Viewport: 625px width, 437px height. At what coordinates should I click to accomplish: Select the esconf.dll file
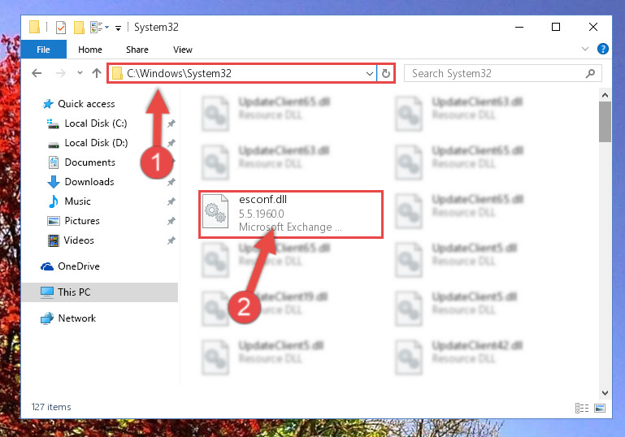coord(291,214)
